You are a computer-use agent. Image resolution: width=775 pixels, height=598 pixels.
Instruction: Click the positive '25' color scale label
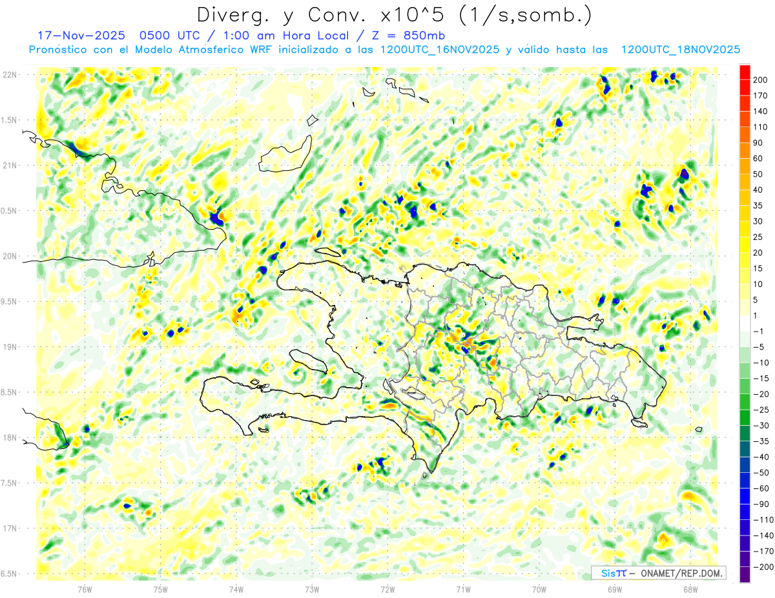(x=759, y=237)
